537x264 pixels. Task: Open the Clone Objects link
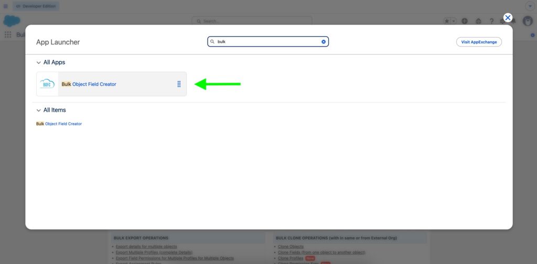click(291, 247)
